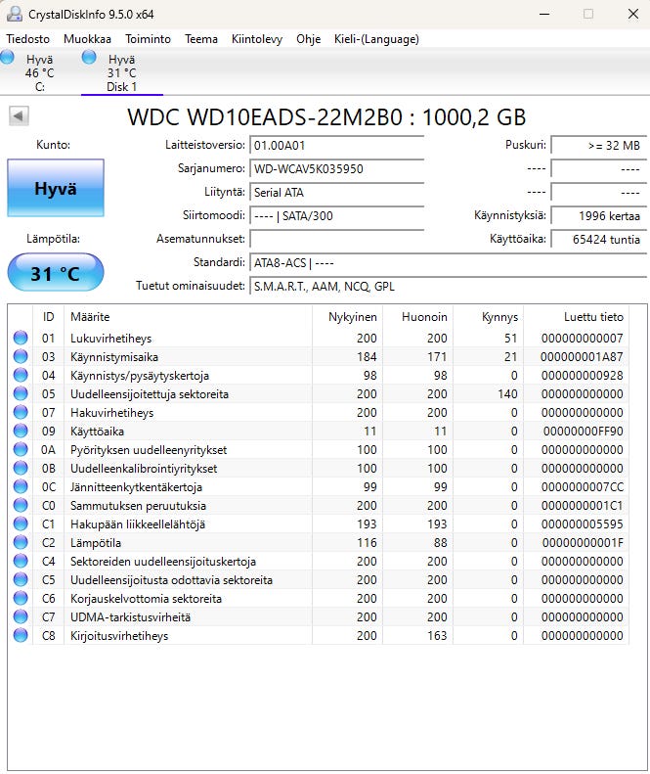Click the status orb for Hakuvirhetiheys
The image size is (650, 774).
21,412
